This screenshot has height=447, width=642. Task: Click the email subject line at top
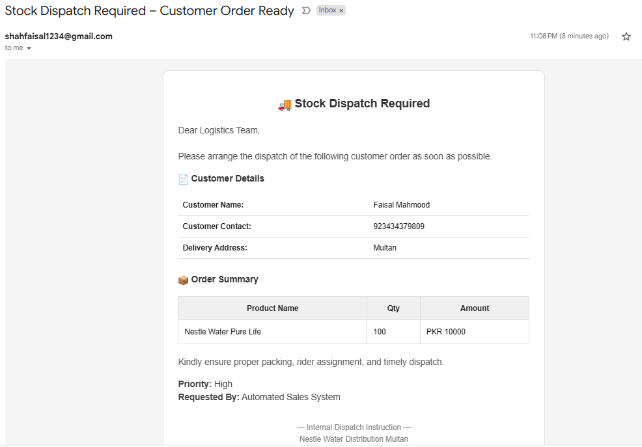149,11
